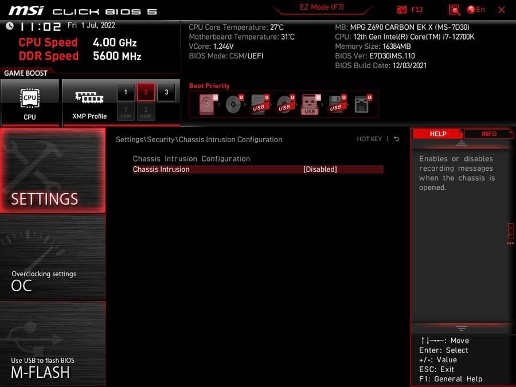Select the optical disc boot device icon
This screenshot has height=387, width=516.
(x=233, y=104)
